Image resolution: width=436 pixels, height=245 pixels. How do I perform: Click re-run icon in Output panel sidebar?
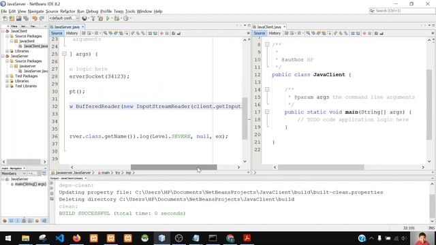point(52,183)
